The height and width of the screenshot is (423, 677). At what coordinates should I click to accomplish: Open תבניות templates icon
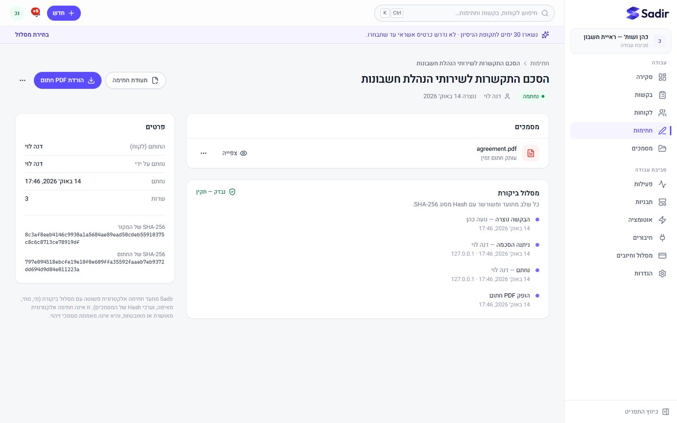click(x=662, y=202)
